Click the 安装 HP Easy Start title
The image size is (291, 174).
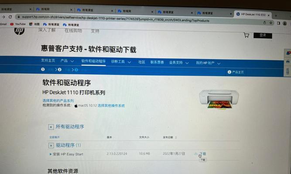point(68,154)
